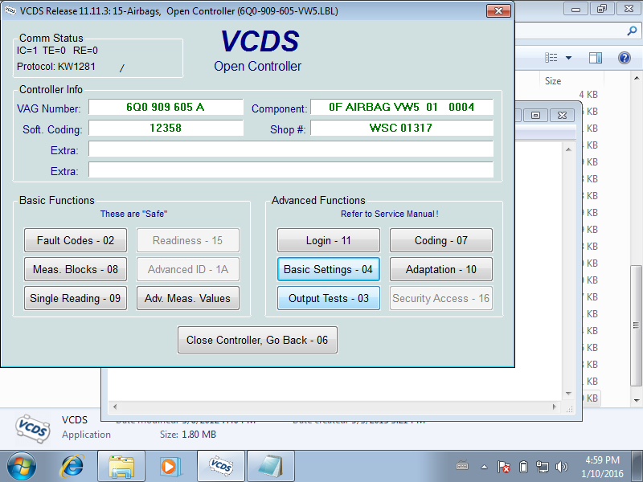Image resolution: width=643 pixels, height=482 pixels.
Task: Click the Soft. Coding field showing 12358
Action: (166, 128)
